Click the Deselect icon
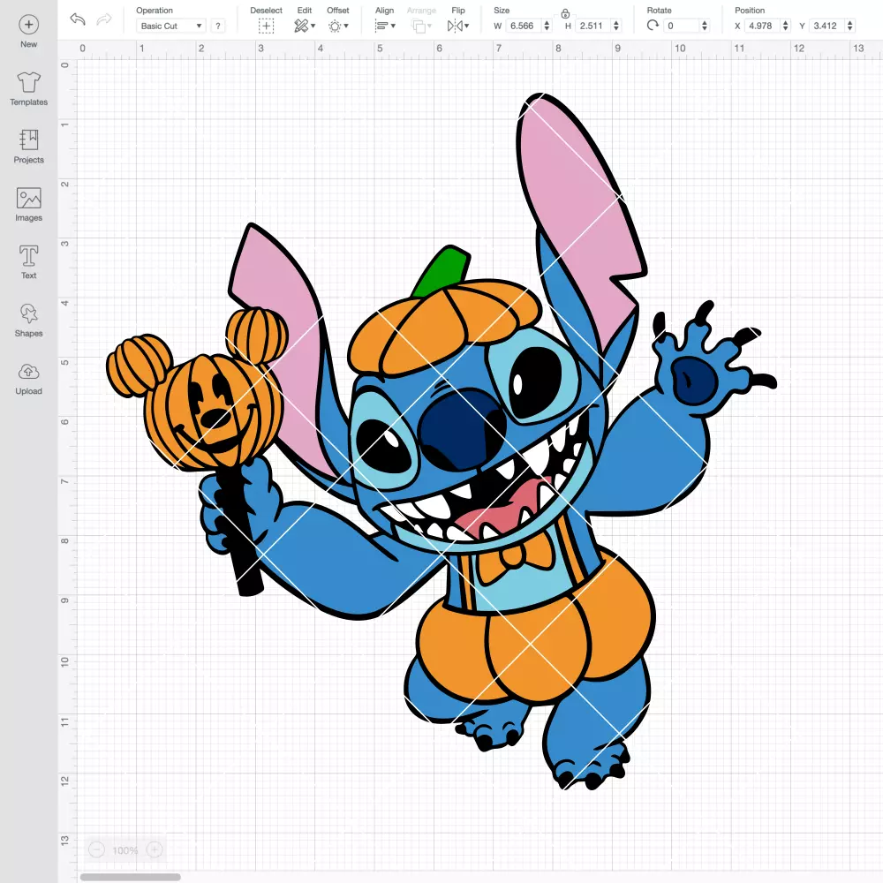Screen dimensions: 883x883 click(266, 26)
